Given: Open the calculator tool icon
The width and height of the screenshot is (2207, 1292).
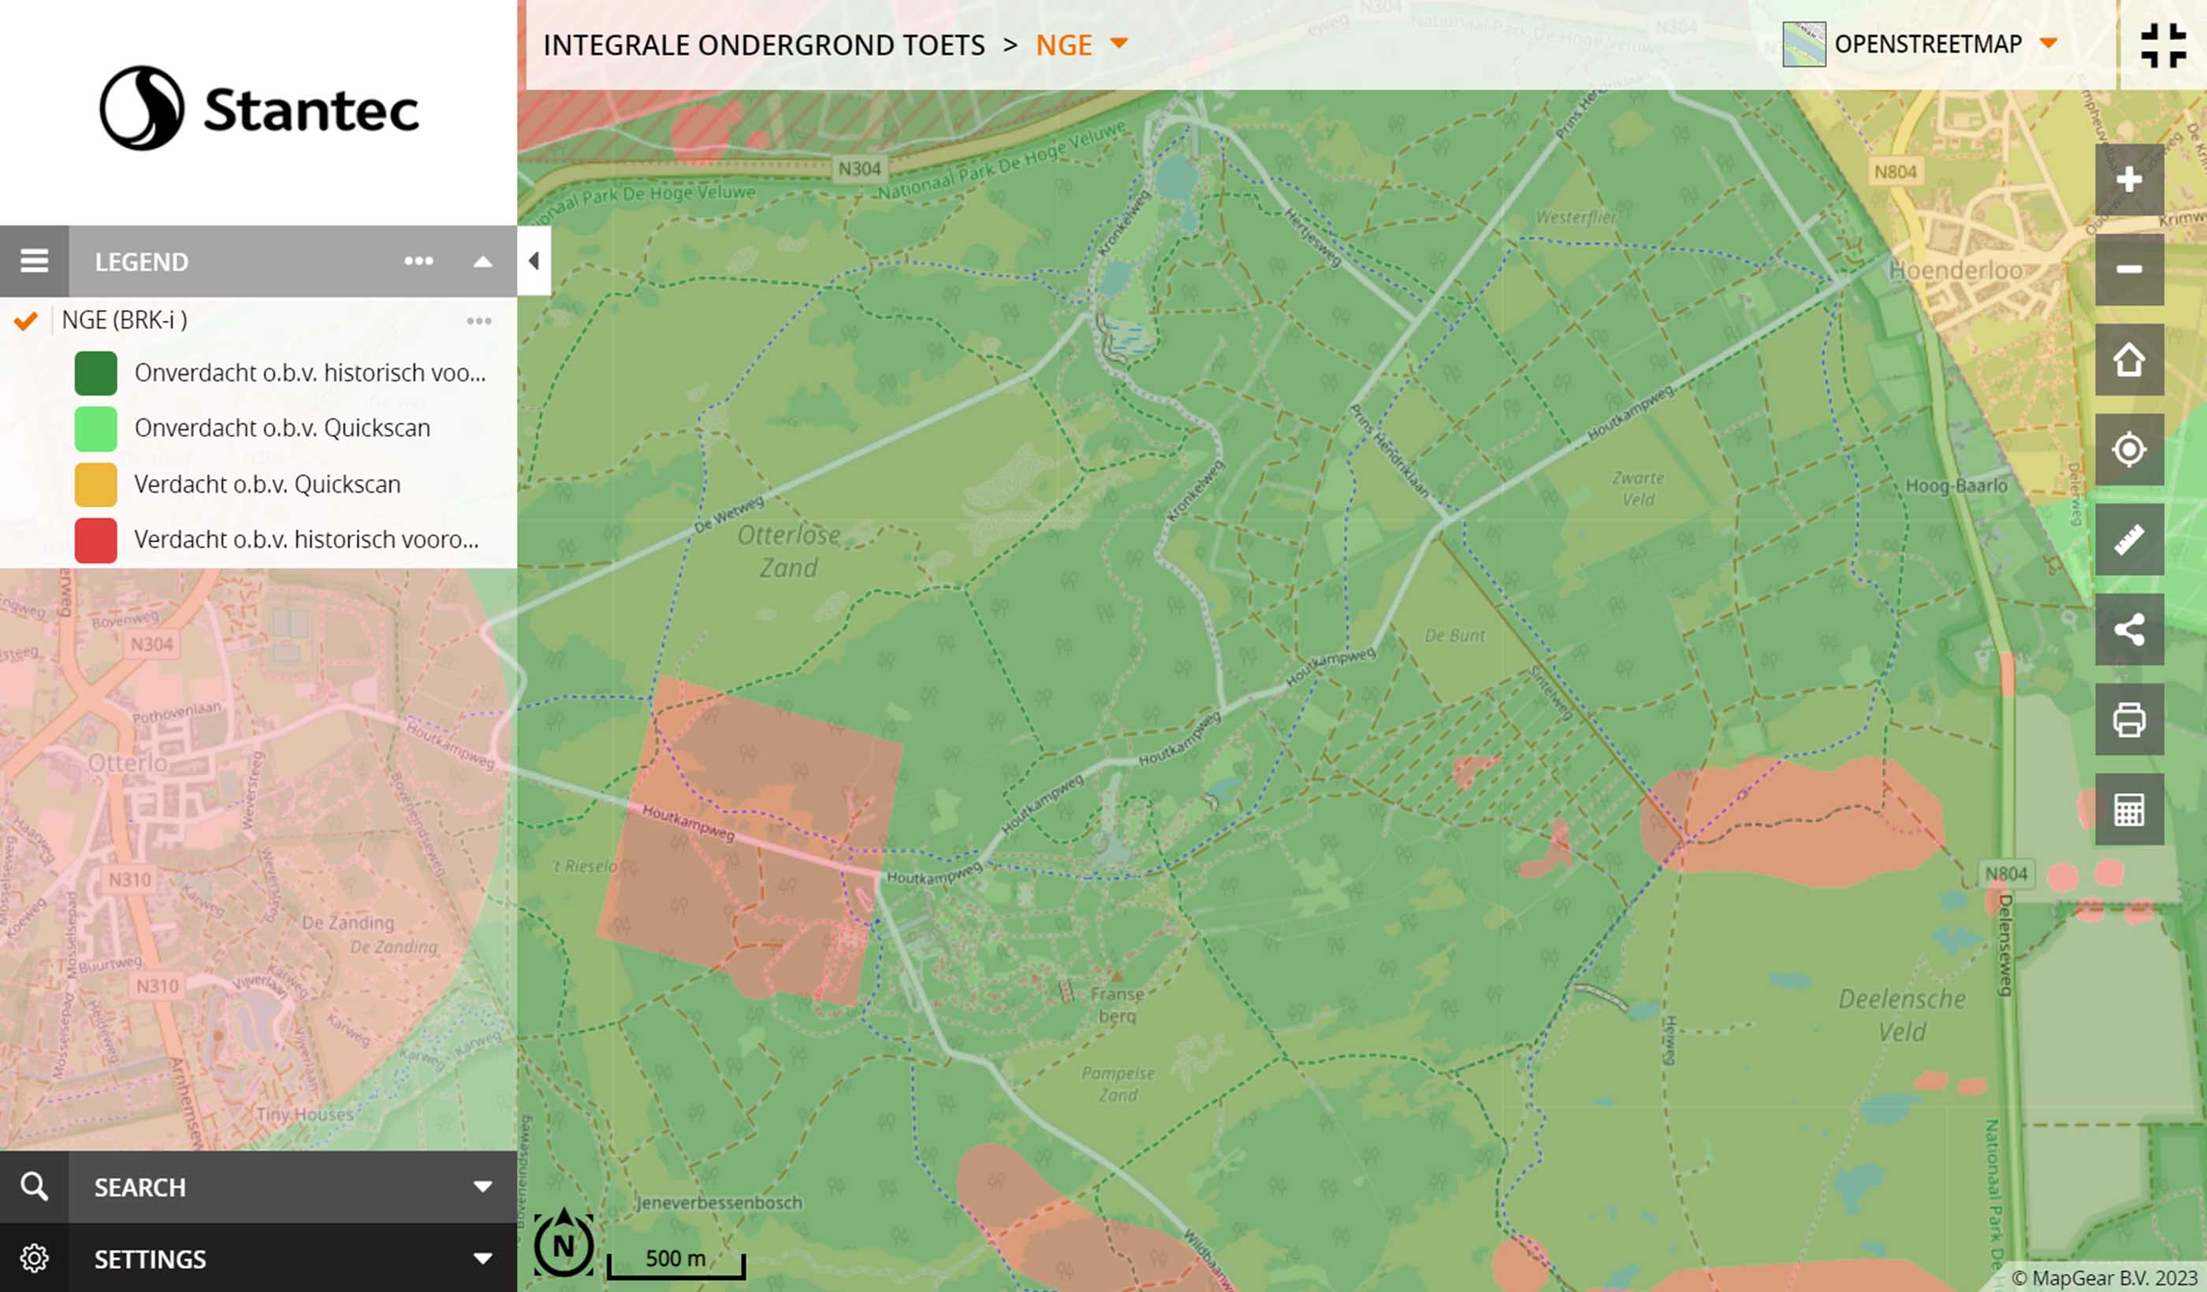Looking at the screenshot, I should 2128,810.
